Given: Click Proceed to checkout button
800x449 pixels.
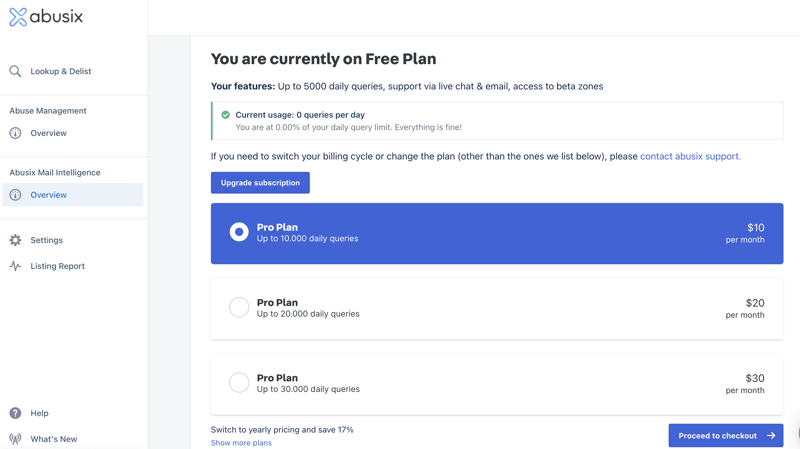Looking at the screenshot, I should pyautogui.click(x=725, y=435).
